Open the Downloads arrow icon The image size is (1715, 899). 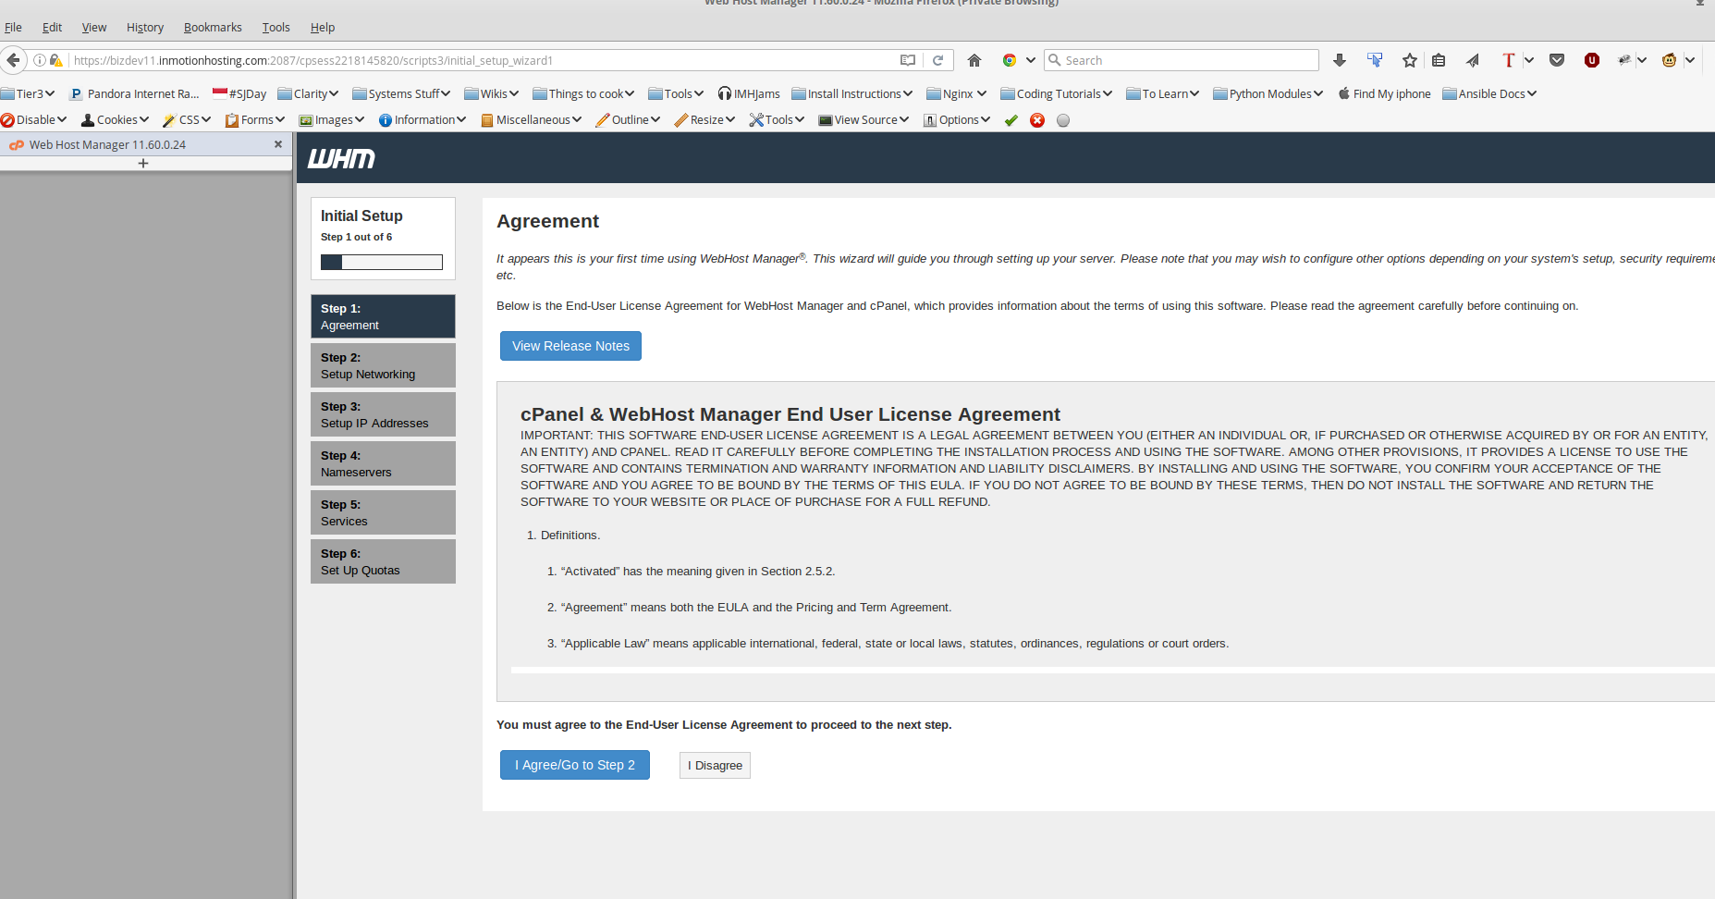point(1340,60)
